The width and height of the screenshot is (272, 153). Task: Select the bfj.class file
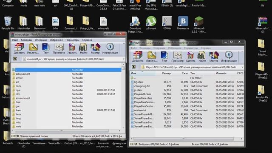(x=187, y=82)
